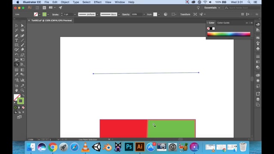Click the Search Adobe Stock field

click(242, 8)
